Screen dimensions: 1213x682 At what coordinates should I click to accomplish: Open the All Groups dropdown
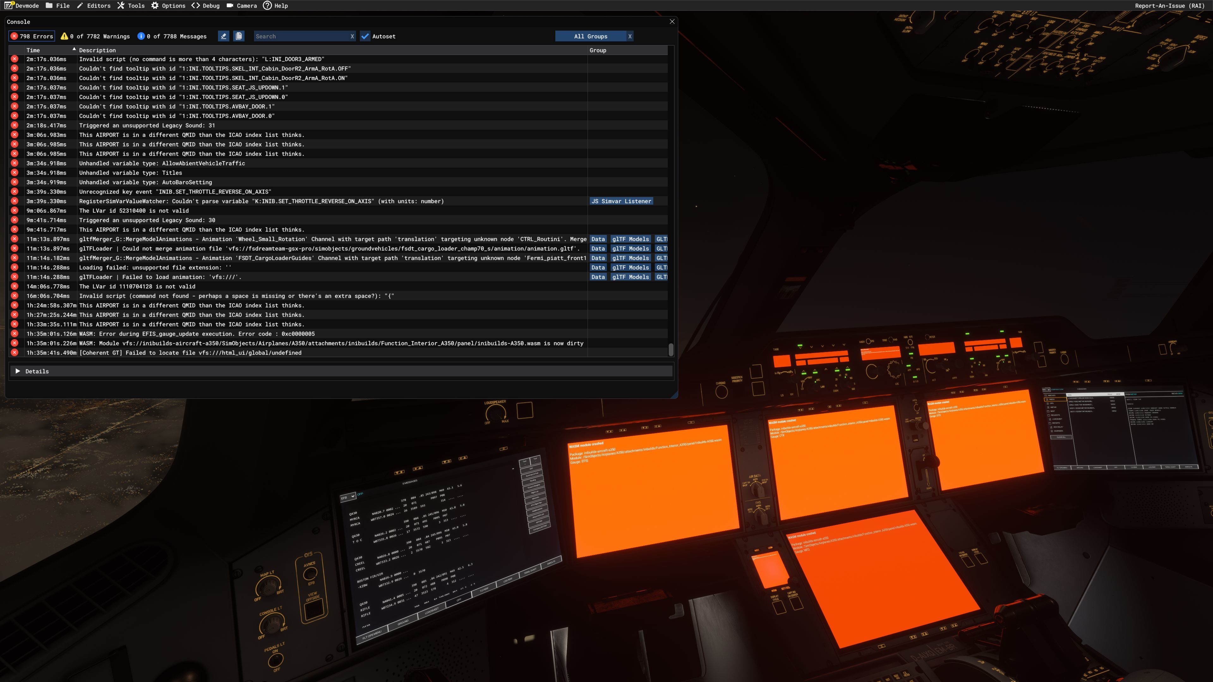coord(590,36)
